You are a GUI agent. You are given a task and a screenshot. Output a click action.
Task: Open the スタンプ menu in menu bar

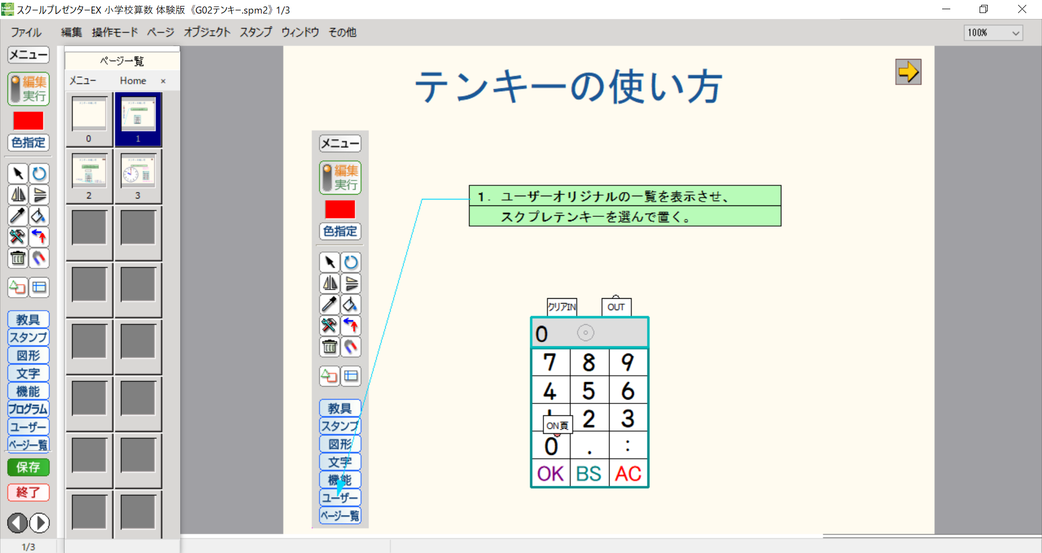point(256,33)
